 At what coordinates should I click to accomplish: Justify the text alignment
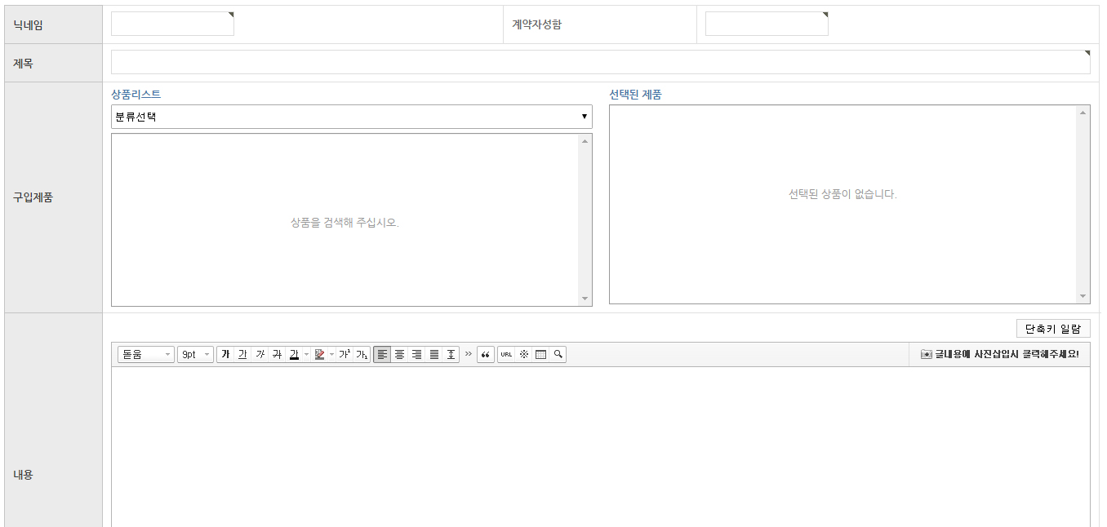(433, 355)
